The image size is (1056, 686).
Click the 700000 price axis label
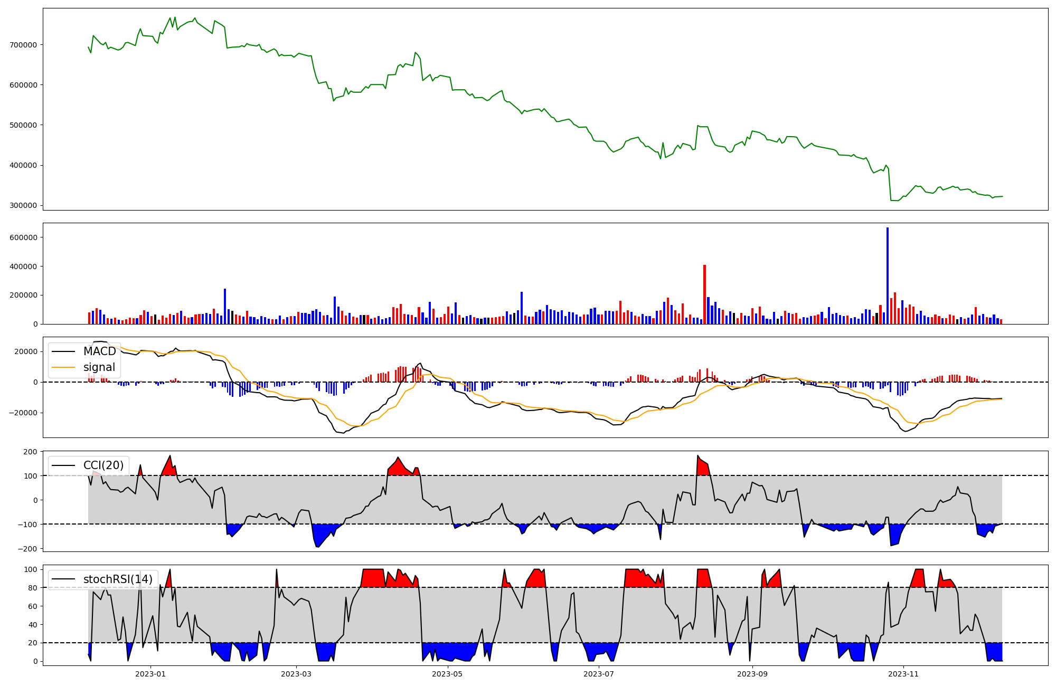click(23, 45)
